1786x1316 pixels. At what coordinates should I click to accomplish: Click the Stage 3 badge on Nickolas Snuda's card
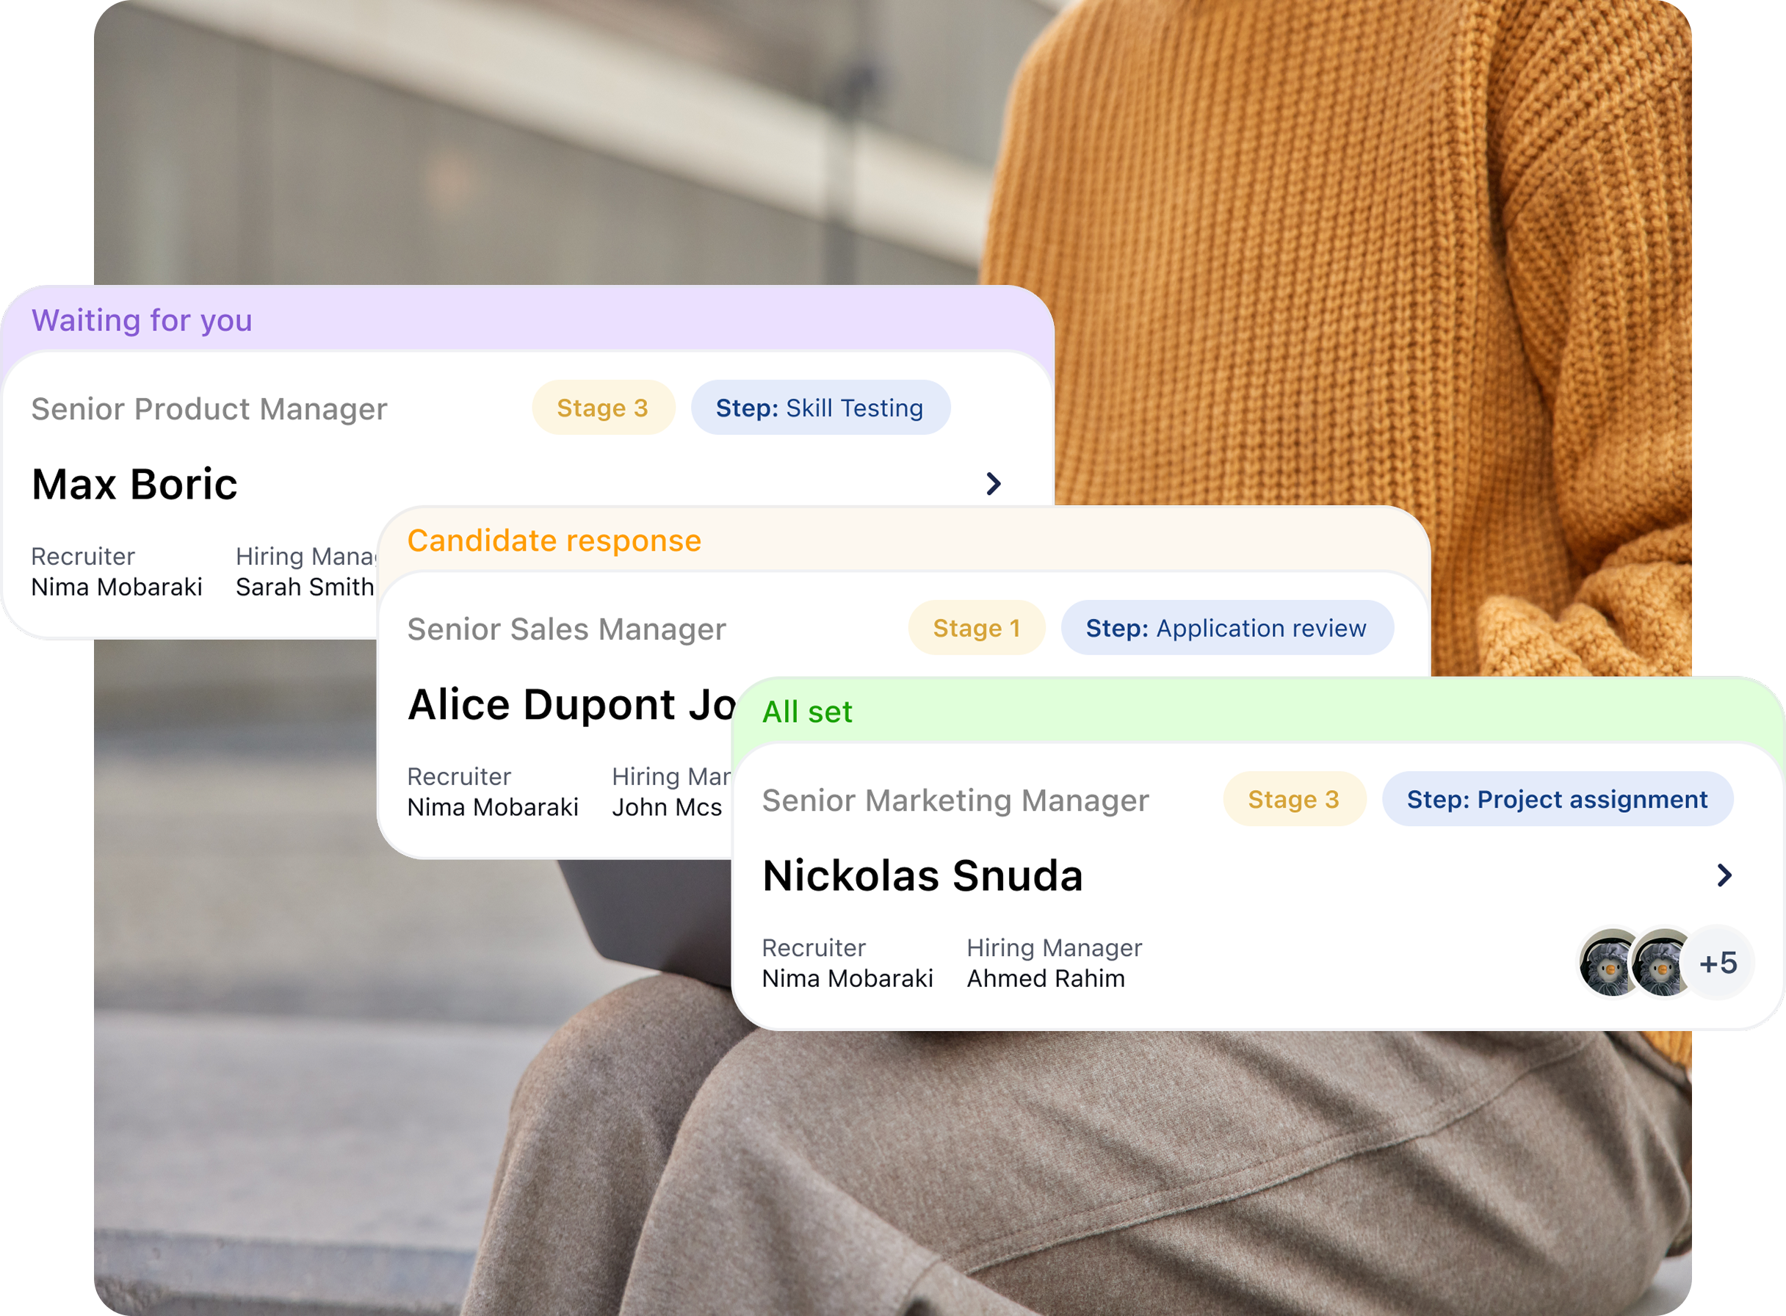coord(1294,799)
